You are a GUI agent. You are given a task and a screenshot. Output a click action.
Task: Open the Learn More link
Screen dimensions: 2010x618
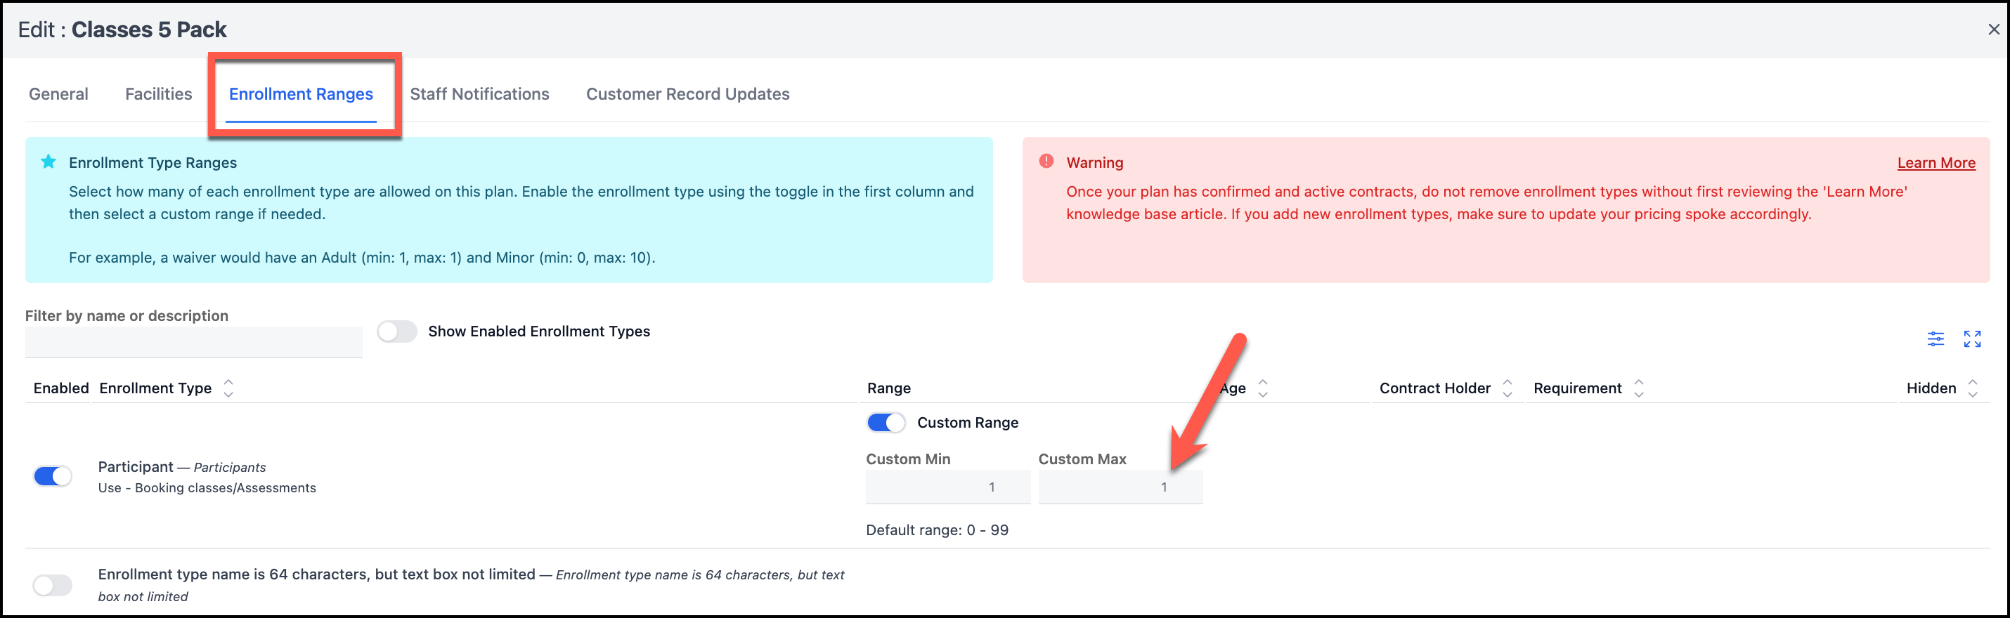[x=1935, y=163]
